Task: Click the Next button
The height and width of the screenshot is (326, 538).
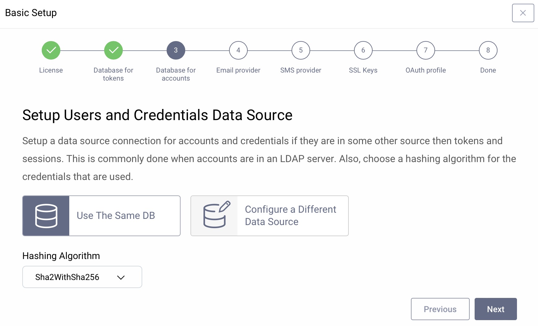Action: [x=495, y=309]
